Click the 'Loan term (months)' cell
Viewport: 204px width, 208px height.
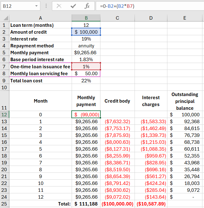40,25
